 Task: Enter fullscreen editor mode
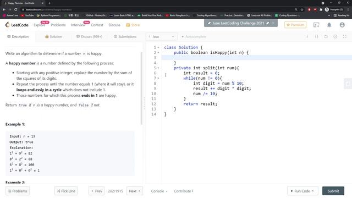click(x=345, y=37)
